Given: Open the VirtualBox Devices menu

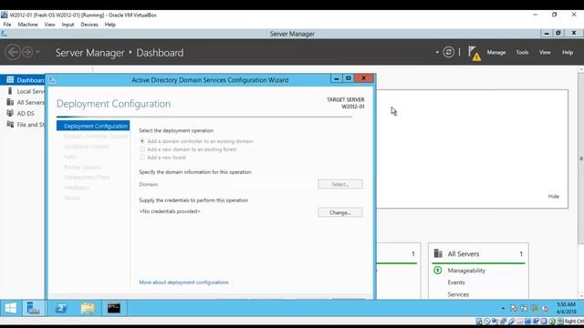Looking at the screenshot, I should (89, 25).
